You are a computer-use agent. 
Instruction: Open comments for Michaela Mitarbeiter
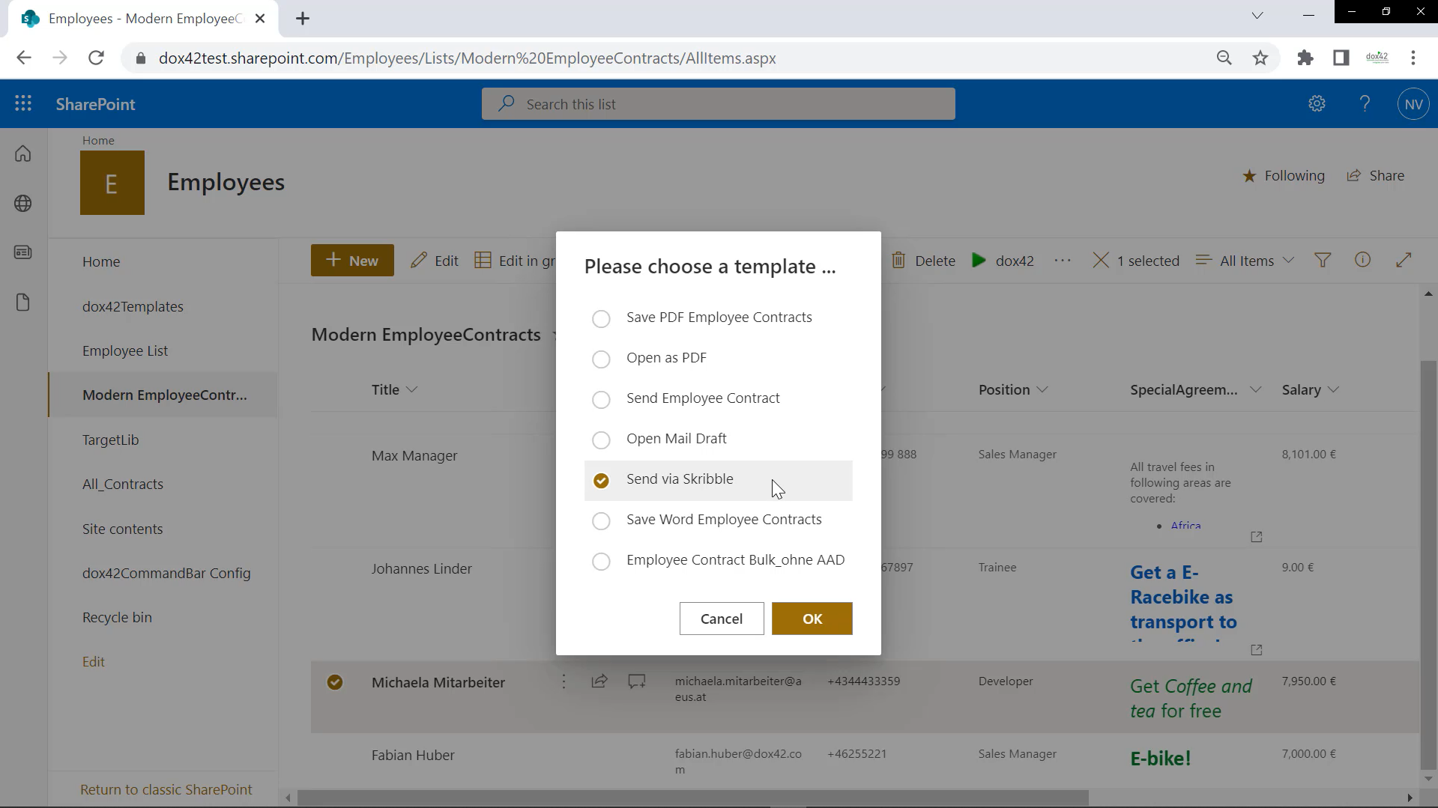coord(637,681)
